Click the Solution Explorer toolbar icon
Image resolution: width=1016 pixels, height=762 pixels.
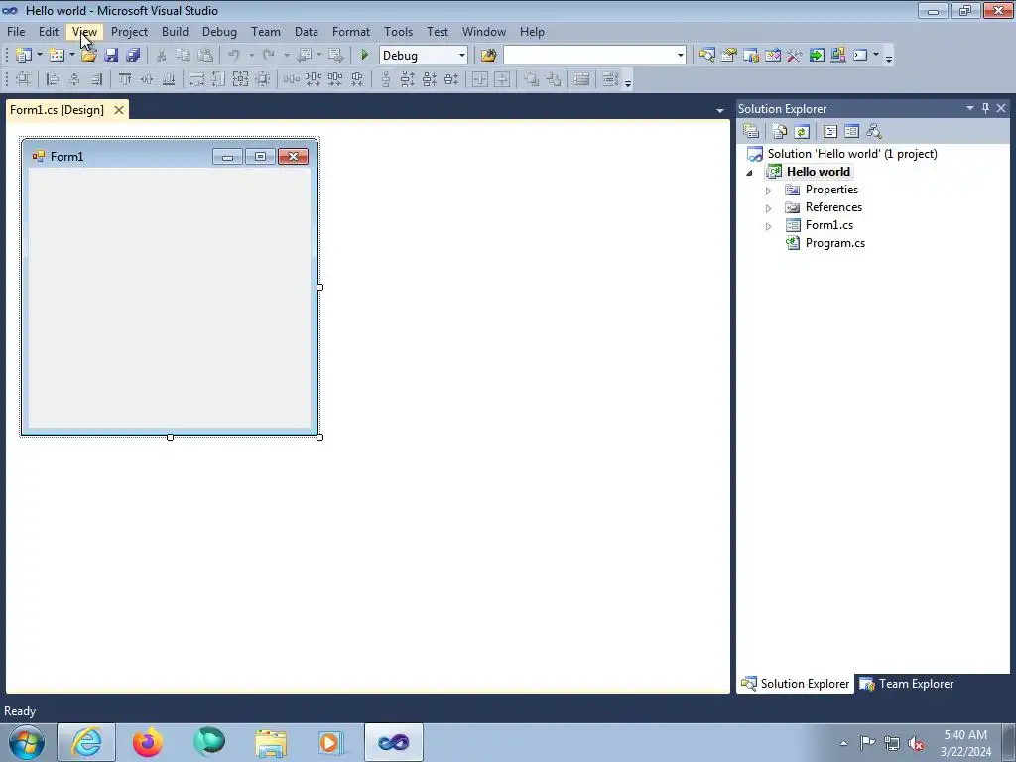point(706,56)
